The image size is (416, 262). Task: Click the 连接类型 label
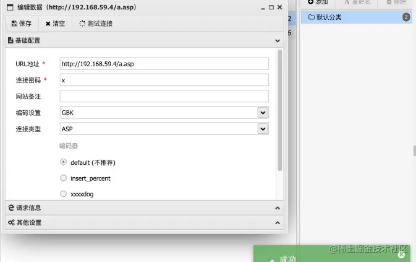(28, 129)
